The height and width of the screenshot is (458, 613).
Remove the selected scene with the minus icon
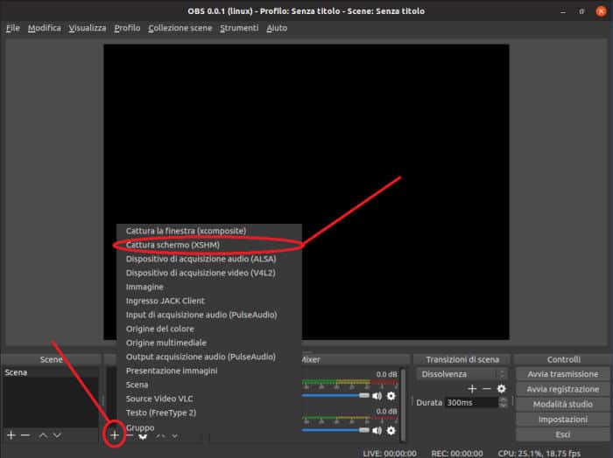pos(25,435)
